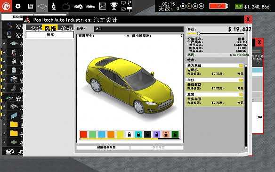Pause the game simulation
The width and height of the screenshot is (275, 172).
[x=183, y=6]
